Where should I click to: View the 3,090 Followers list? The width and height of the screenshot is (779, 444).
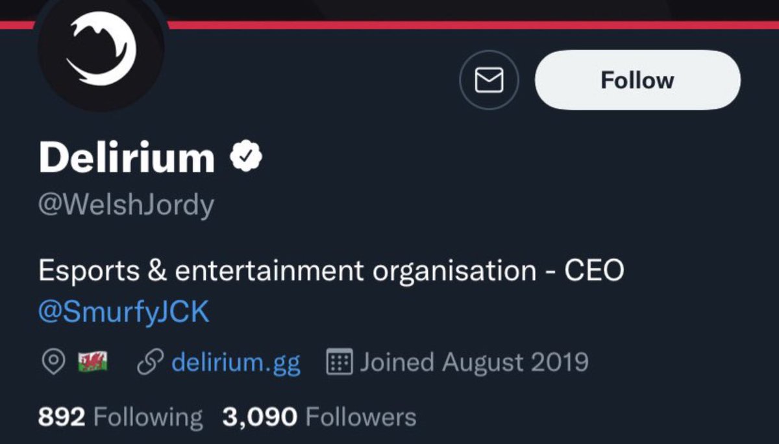[x=319, y=417]
